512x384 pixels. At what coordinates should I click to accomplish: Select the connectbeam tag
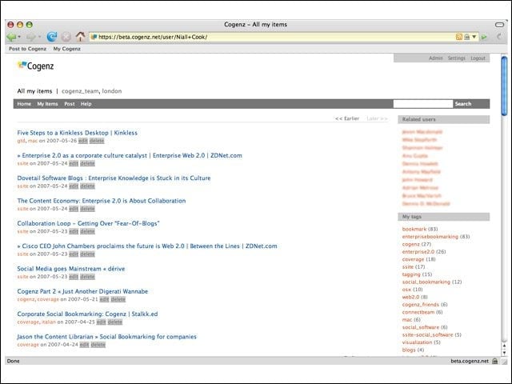pos(418,312)
